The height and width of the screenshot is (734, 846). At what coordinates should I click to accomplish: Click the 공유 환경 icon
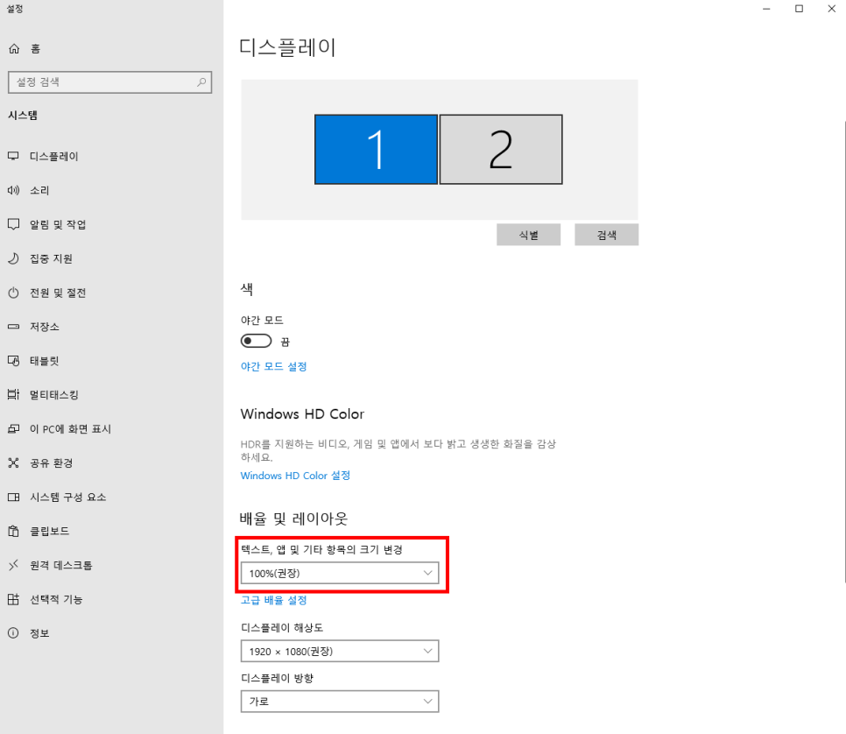tap(13, 462)
